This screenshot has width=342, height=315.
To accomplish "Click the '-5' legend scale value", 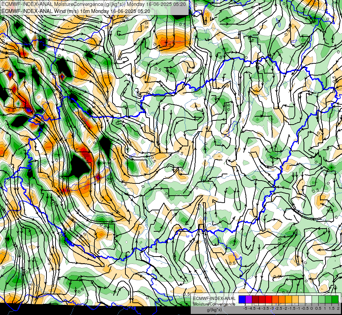I will click(245, 308).
